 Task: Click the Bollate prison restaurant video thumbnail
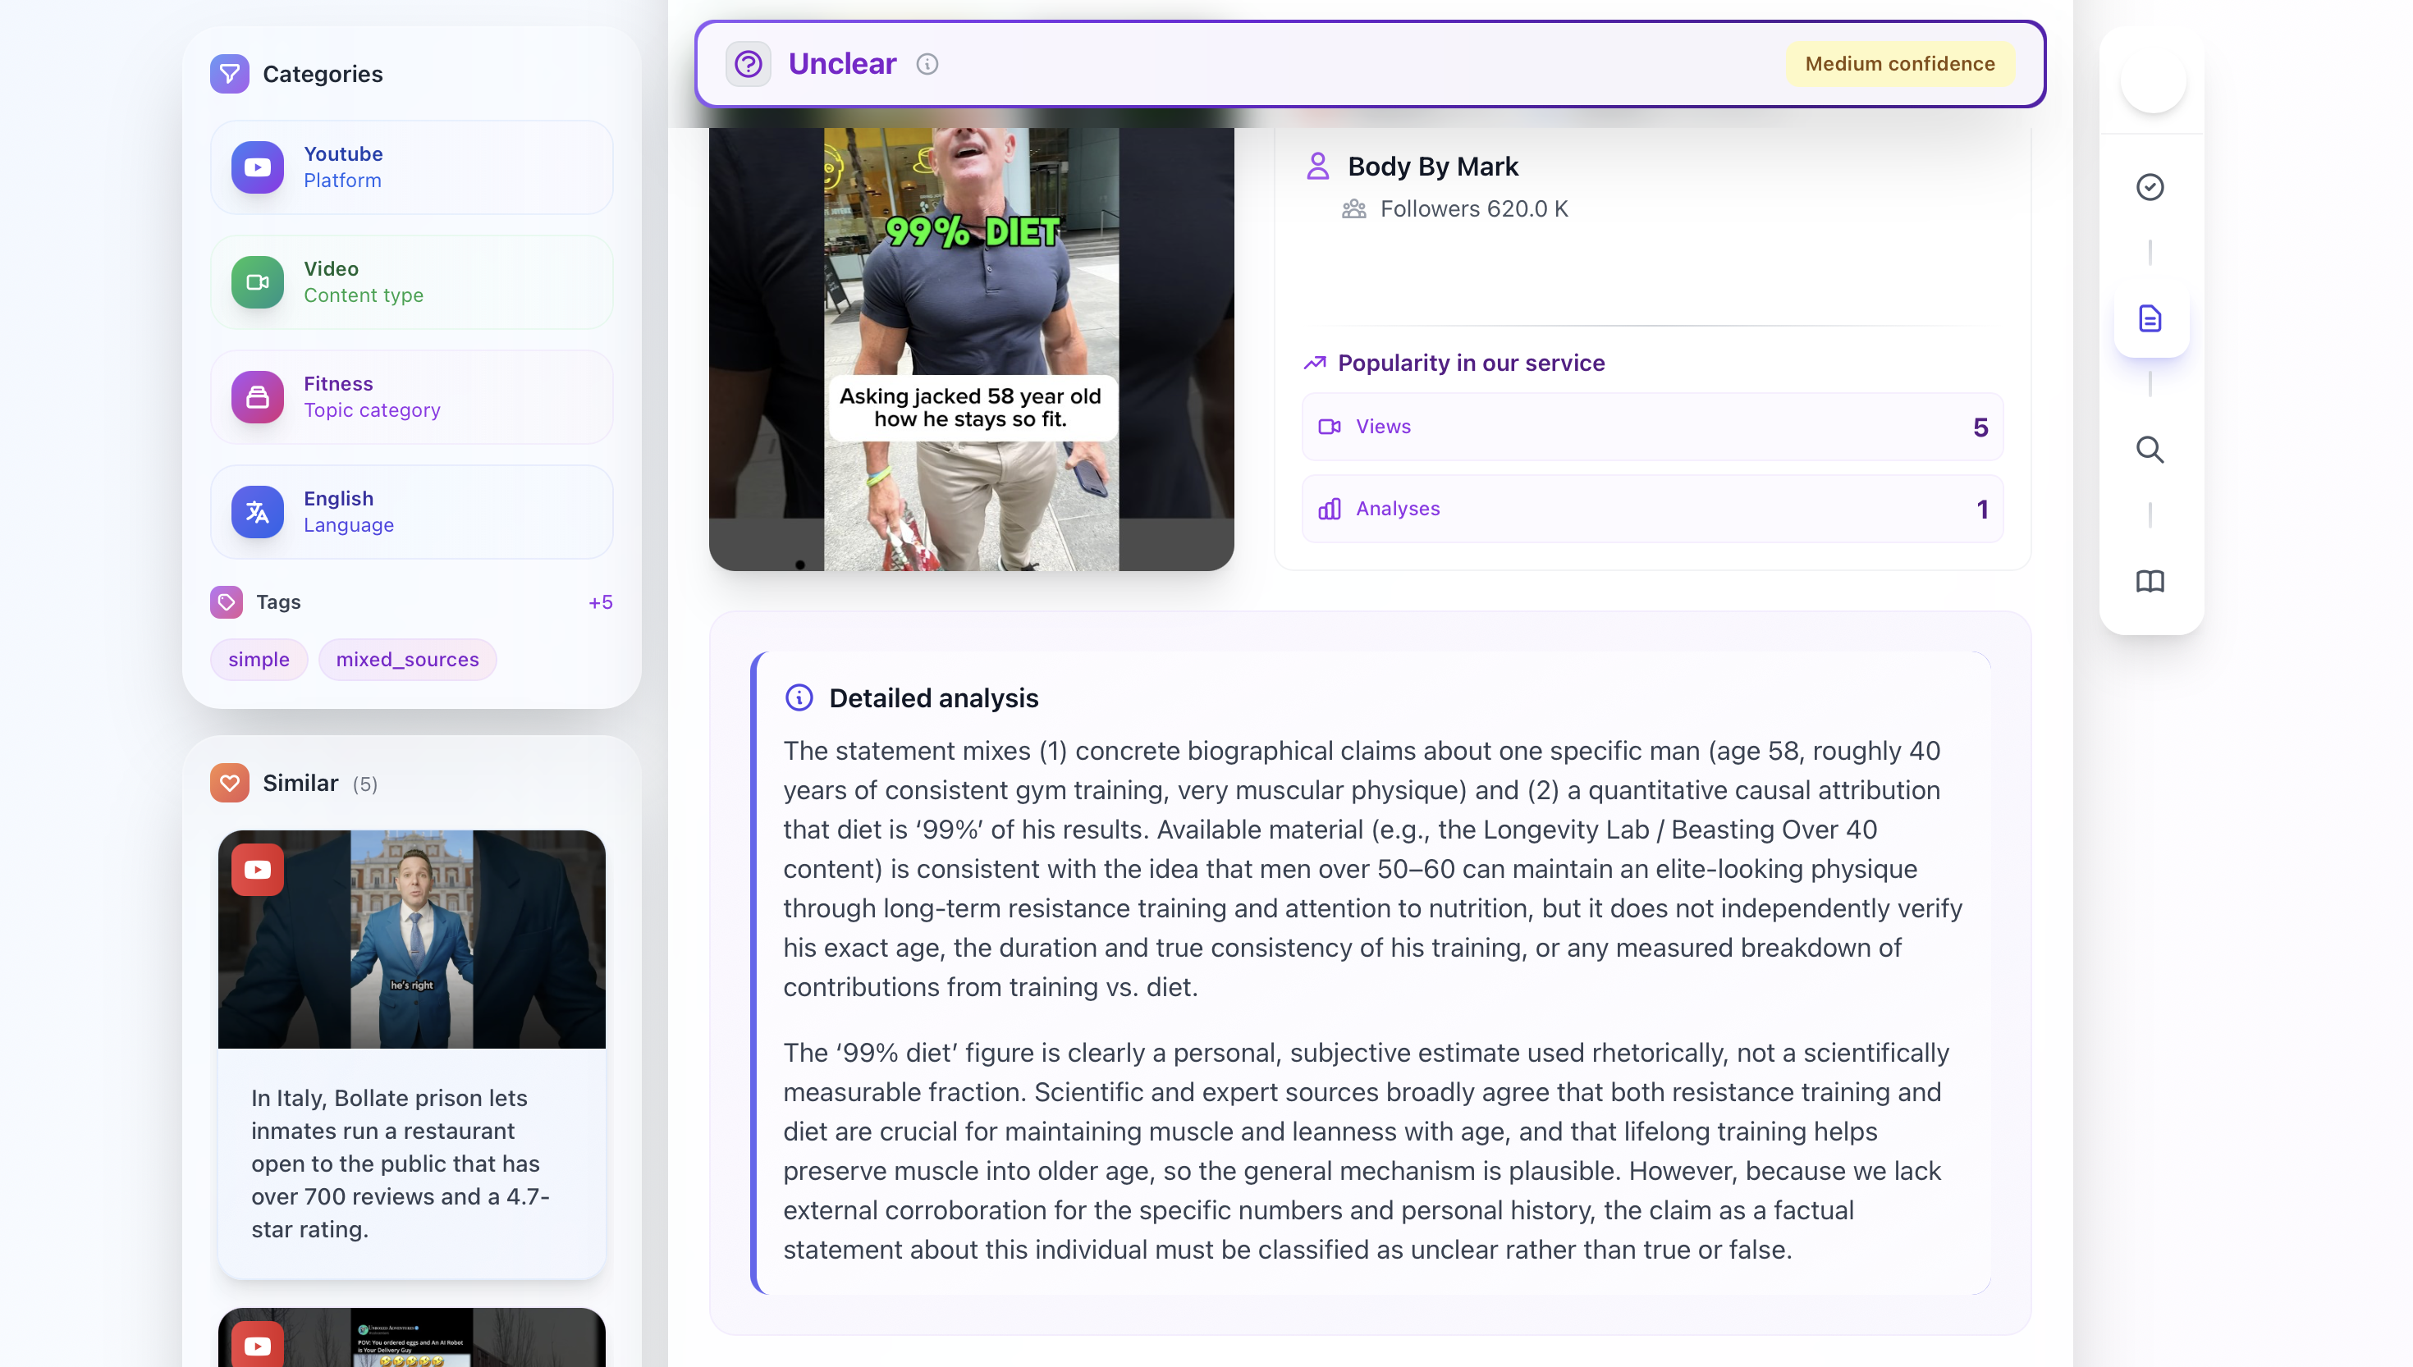[x=411, y=940]
